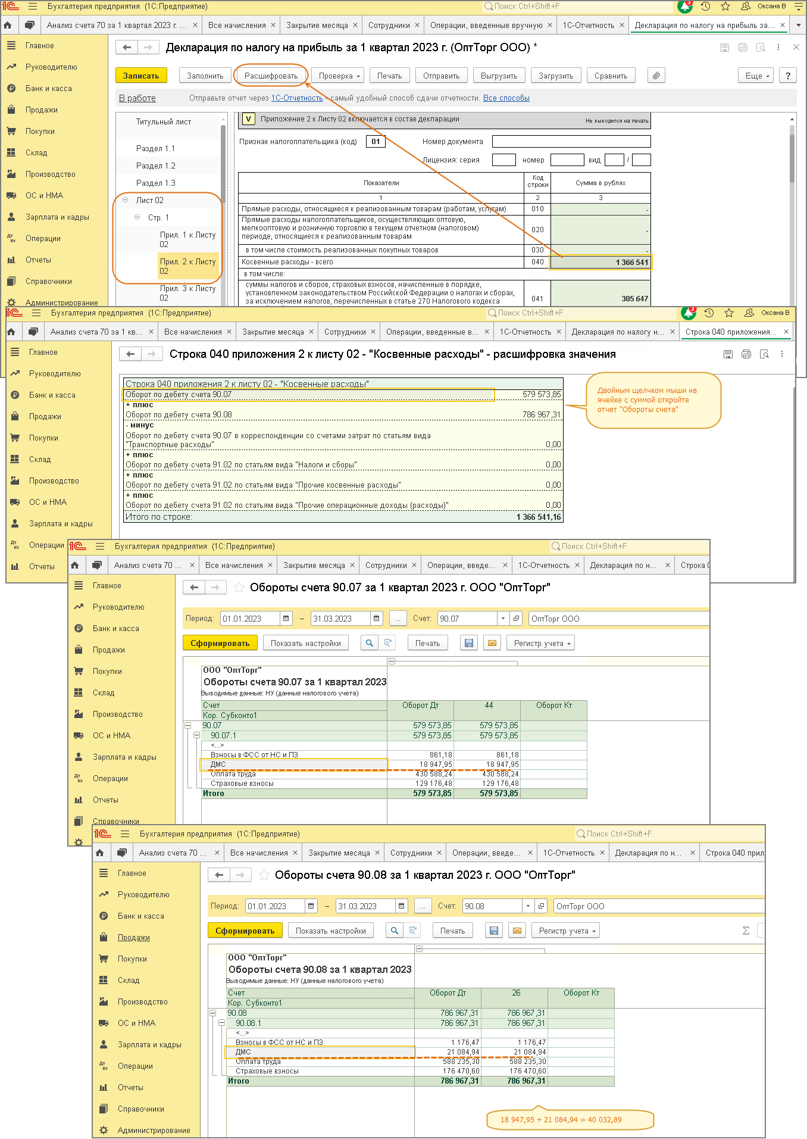Toggle checkbox Приложение 2 к Листу 02 включается
This screenshot has height=1139, width=807.
[x=248, y=119]
